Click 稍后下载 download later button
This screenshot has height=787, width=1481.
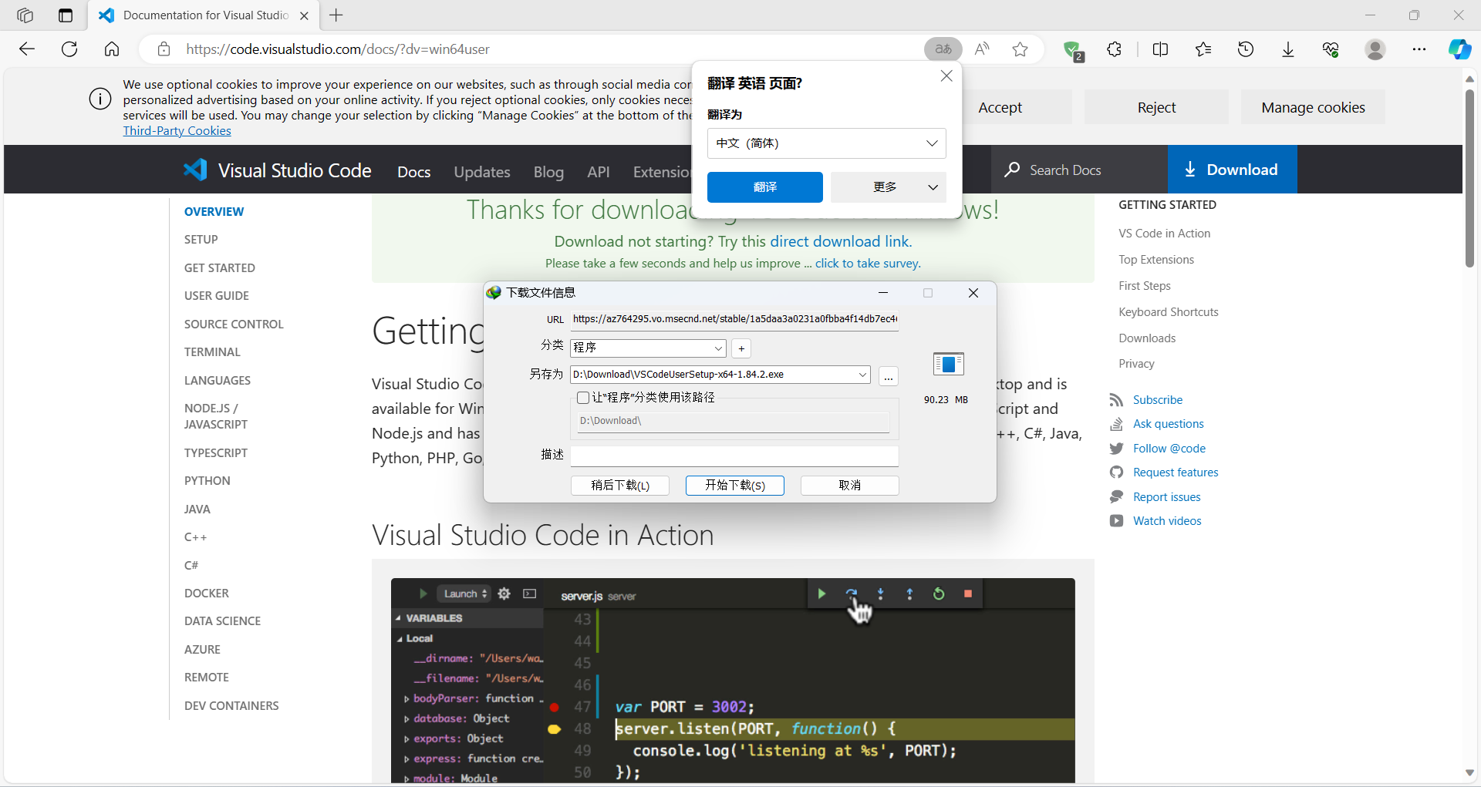pyautogui.click(x=620, y=485)
